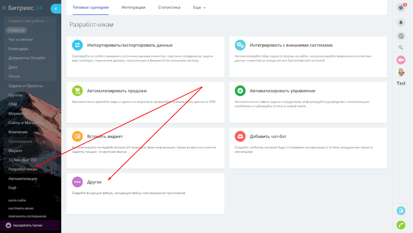Click the orange widget embed icon
The width and height of the screenshot is (413, 233).
(x=77, y=136)
